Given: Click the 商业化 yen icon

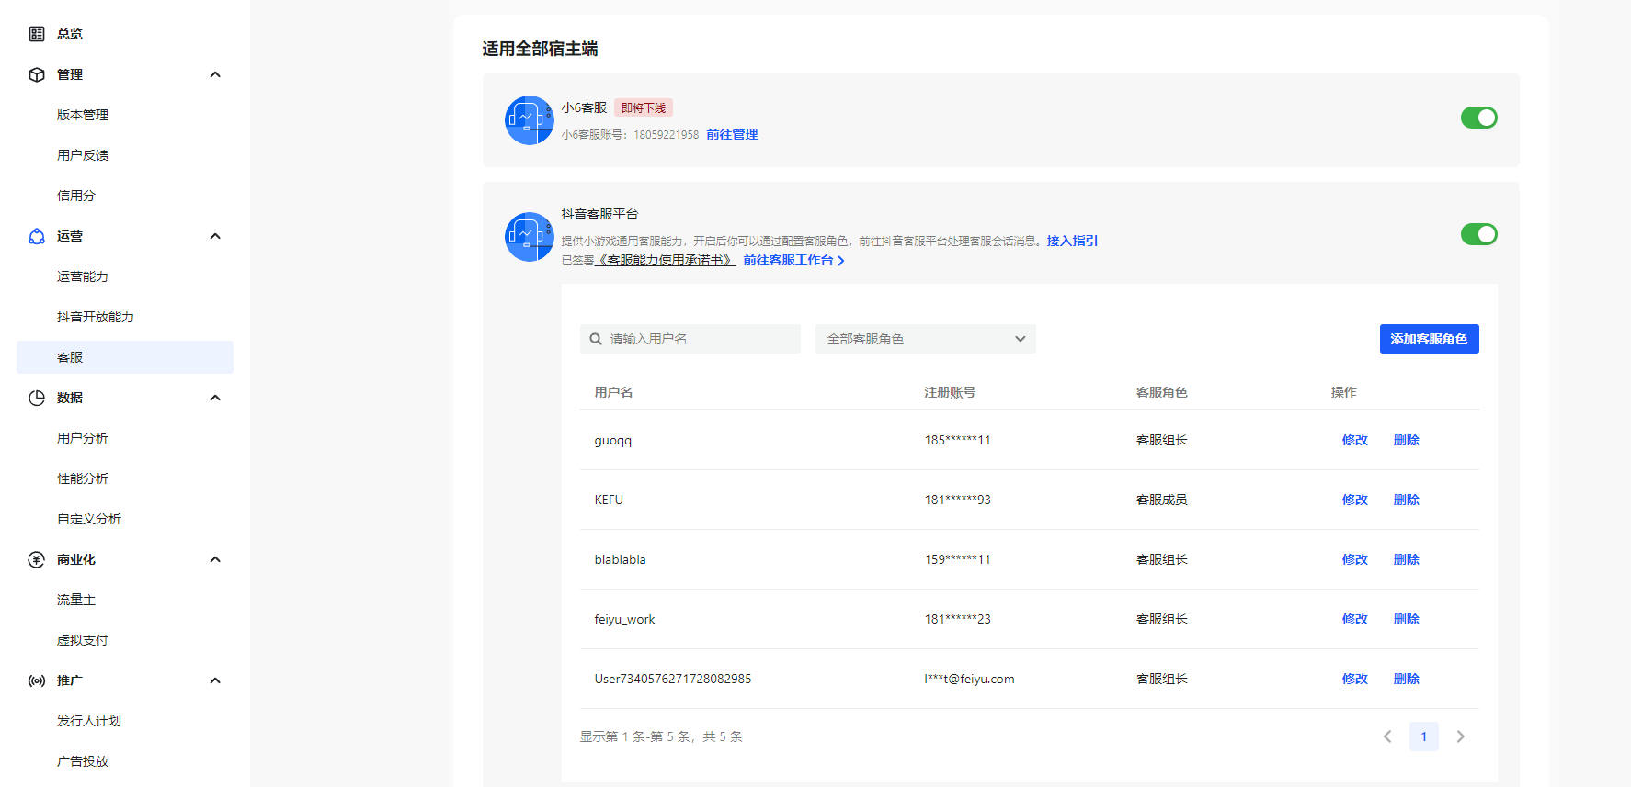Looking at the screenshot, I should coord(37,559).
